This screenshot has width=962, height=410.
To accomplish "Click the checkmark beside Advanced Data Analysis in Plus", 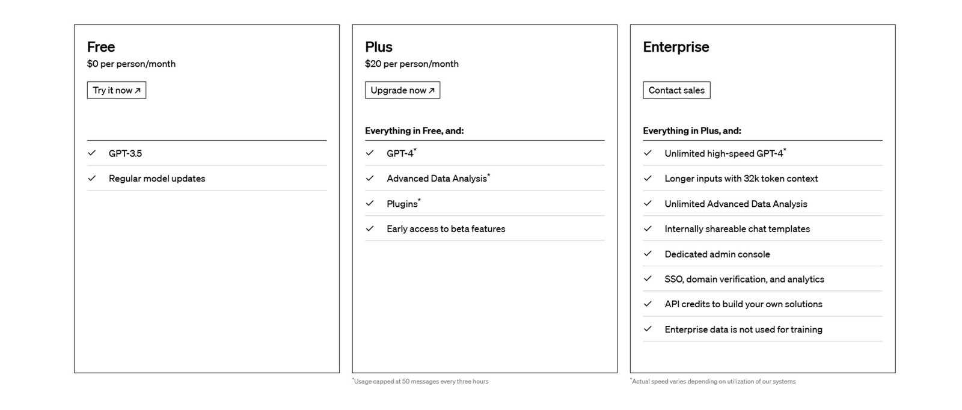I will (x=370, y=178).
